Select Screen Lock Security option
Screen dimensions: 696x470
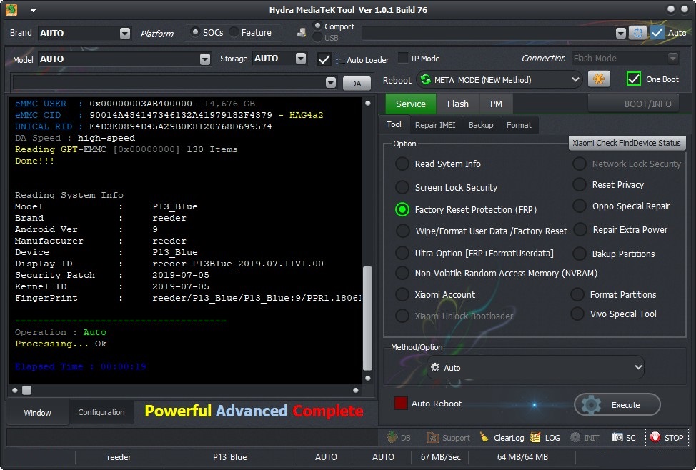[402, 187]
